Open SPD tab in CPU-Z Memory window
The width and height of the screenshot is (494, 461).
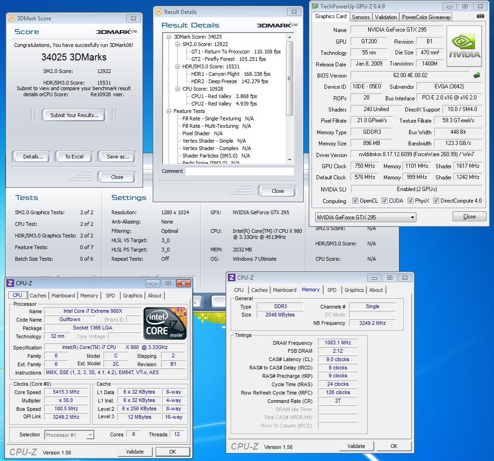(332, 290)
